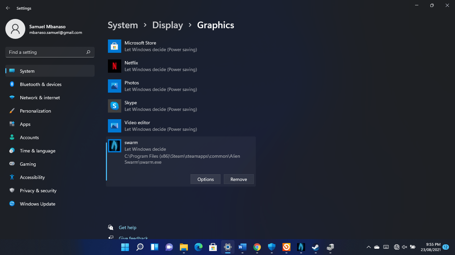Open Accessibility settings category
The height and width of the screenshot is (255, 455).
pyautogui.click(x=50, y=177)
